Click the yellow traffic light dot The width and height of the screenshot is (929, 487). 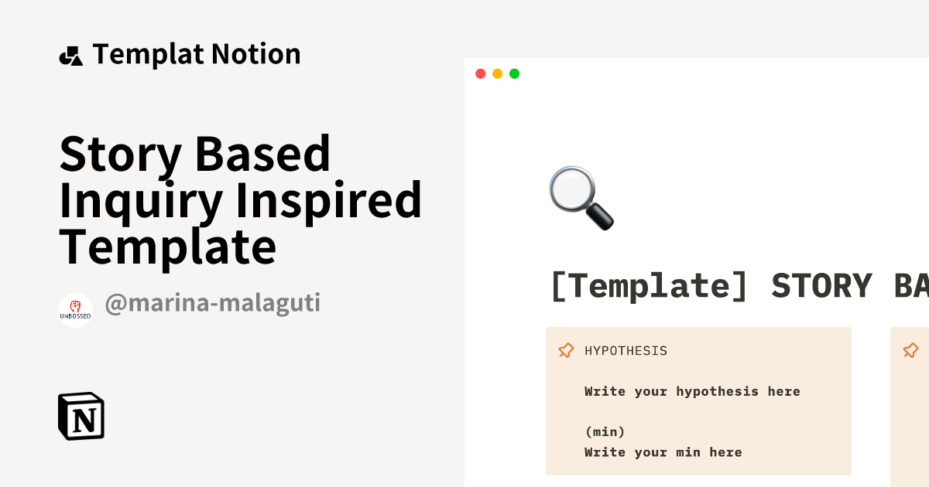coord(497,73)
